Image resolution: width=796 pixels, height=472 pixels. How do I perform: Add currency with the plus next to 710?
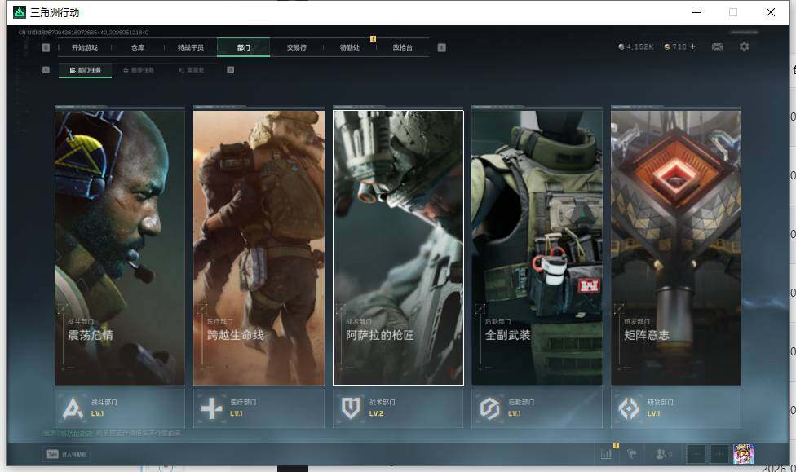point(692,46)
